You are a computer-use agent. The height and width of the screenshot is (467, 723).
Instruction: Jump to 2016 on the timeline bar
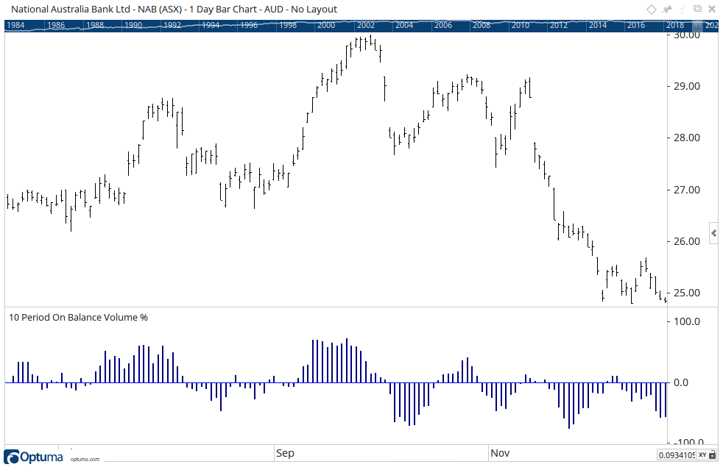pos(636,25)
